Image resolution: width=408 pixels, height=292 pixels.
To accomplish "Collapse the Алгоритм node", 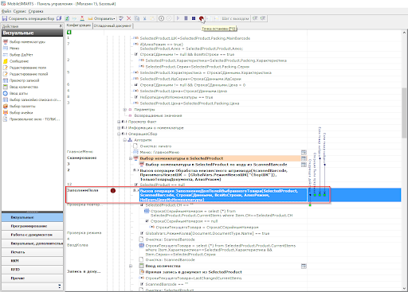I will point(124,140).
